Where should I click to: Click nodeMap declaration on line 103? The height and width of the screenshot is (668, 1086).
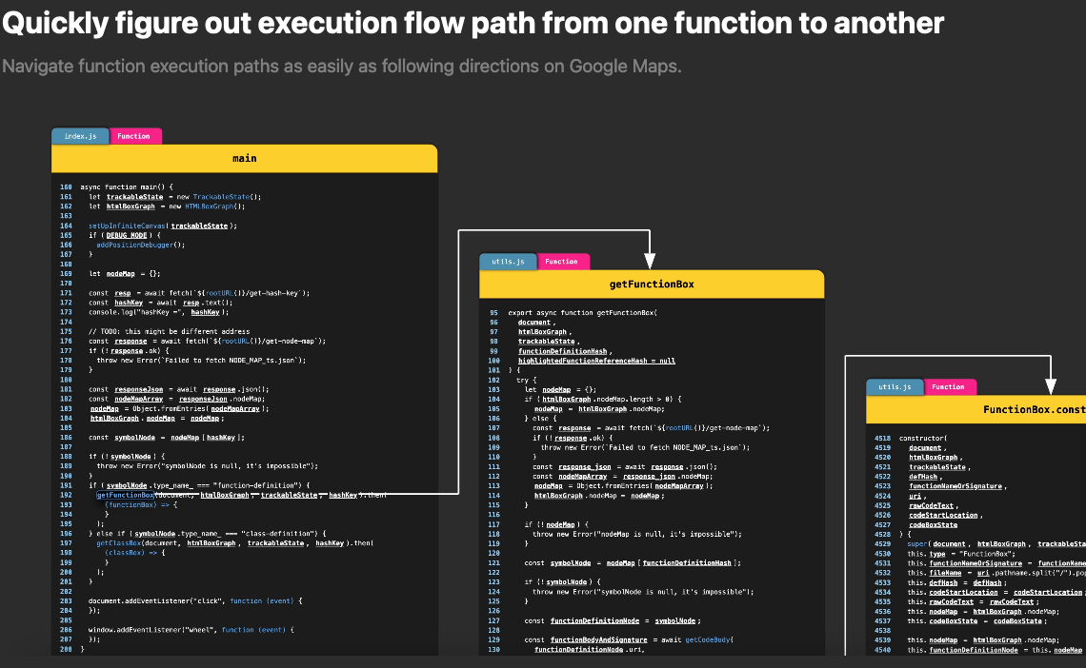point(557,390)
